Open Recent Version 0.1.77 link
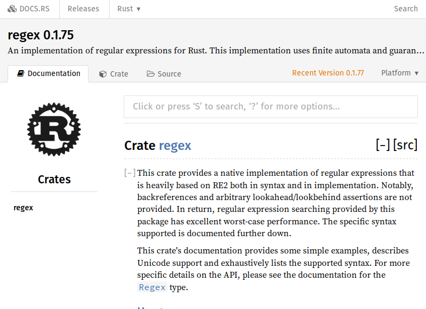The width and height of the screenshot is (426, 309). [328, 73]
